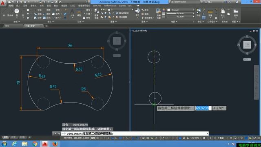261x147 pixels.
Task: Switch to the Model layout tab
Action: point(5,137)
